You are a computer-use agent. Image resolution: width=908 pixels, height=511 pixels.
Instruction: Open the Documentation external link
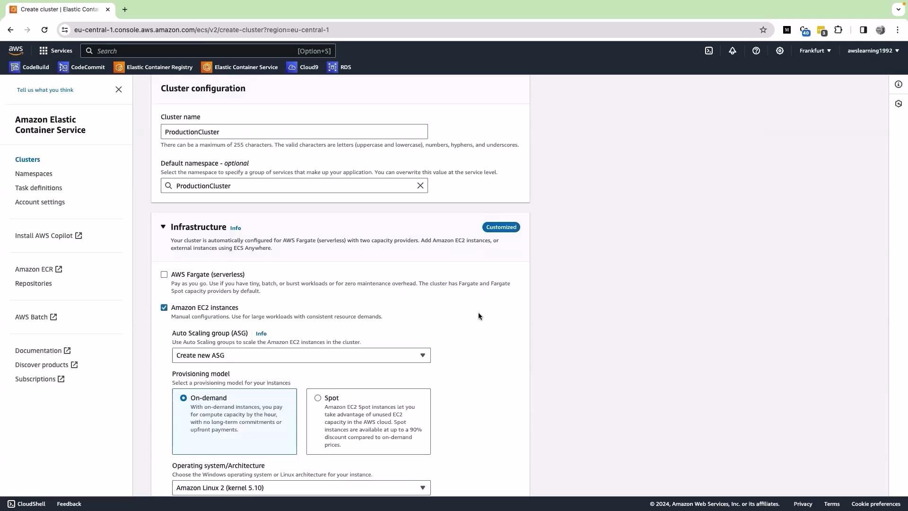[x=43, y=351]
